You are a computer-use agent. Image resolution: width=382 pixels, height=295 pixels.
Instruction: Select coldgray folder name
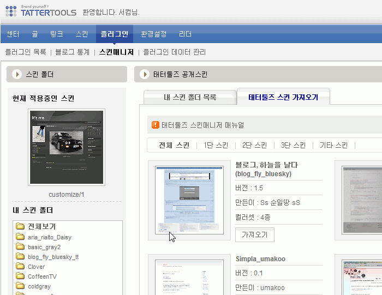pyautogui.click(x=39, y=286)
